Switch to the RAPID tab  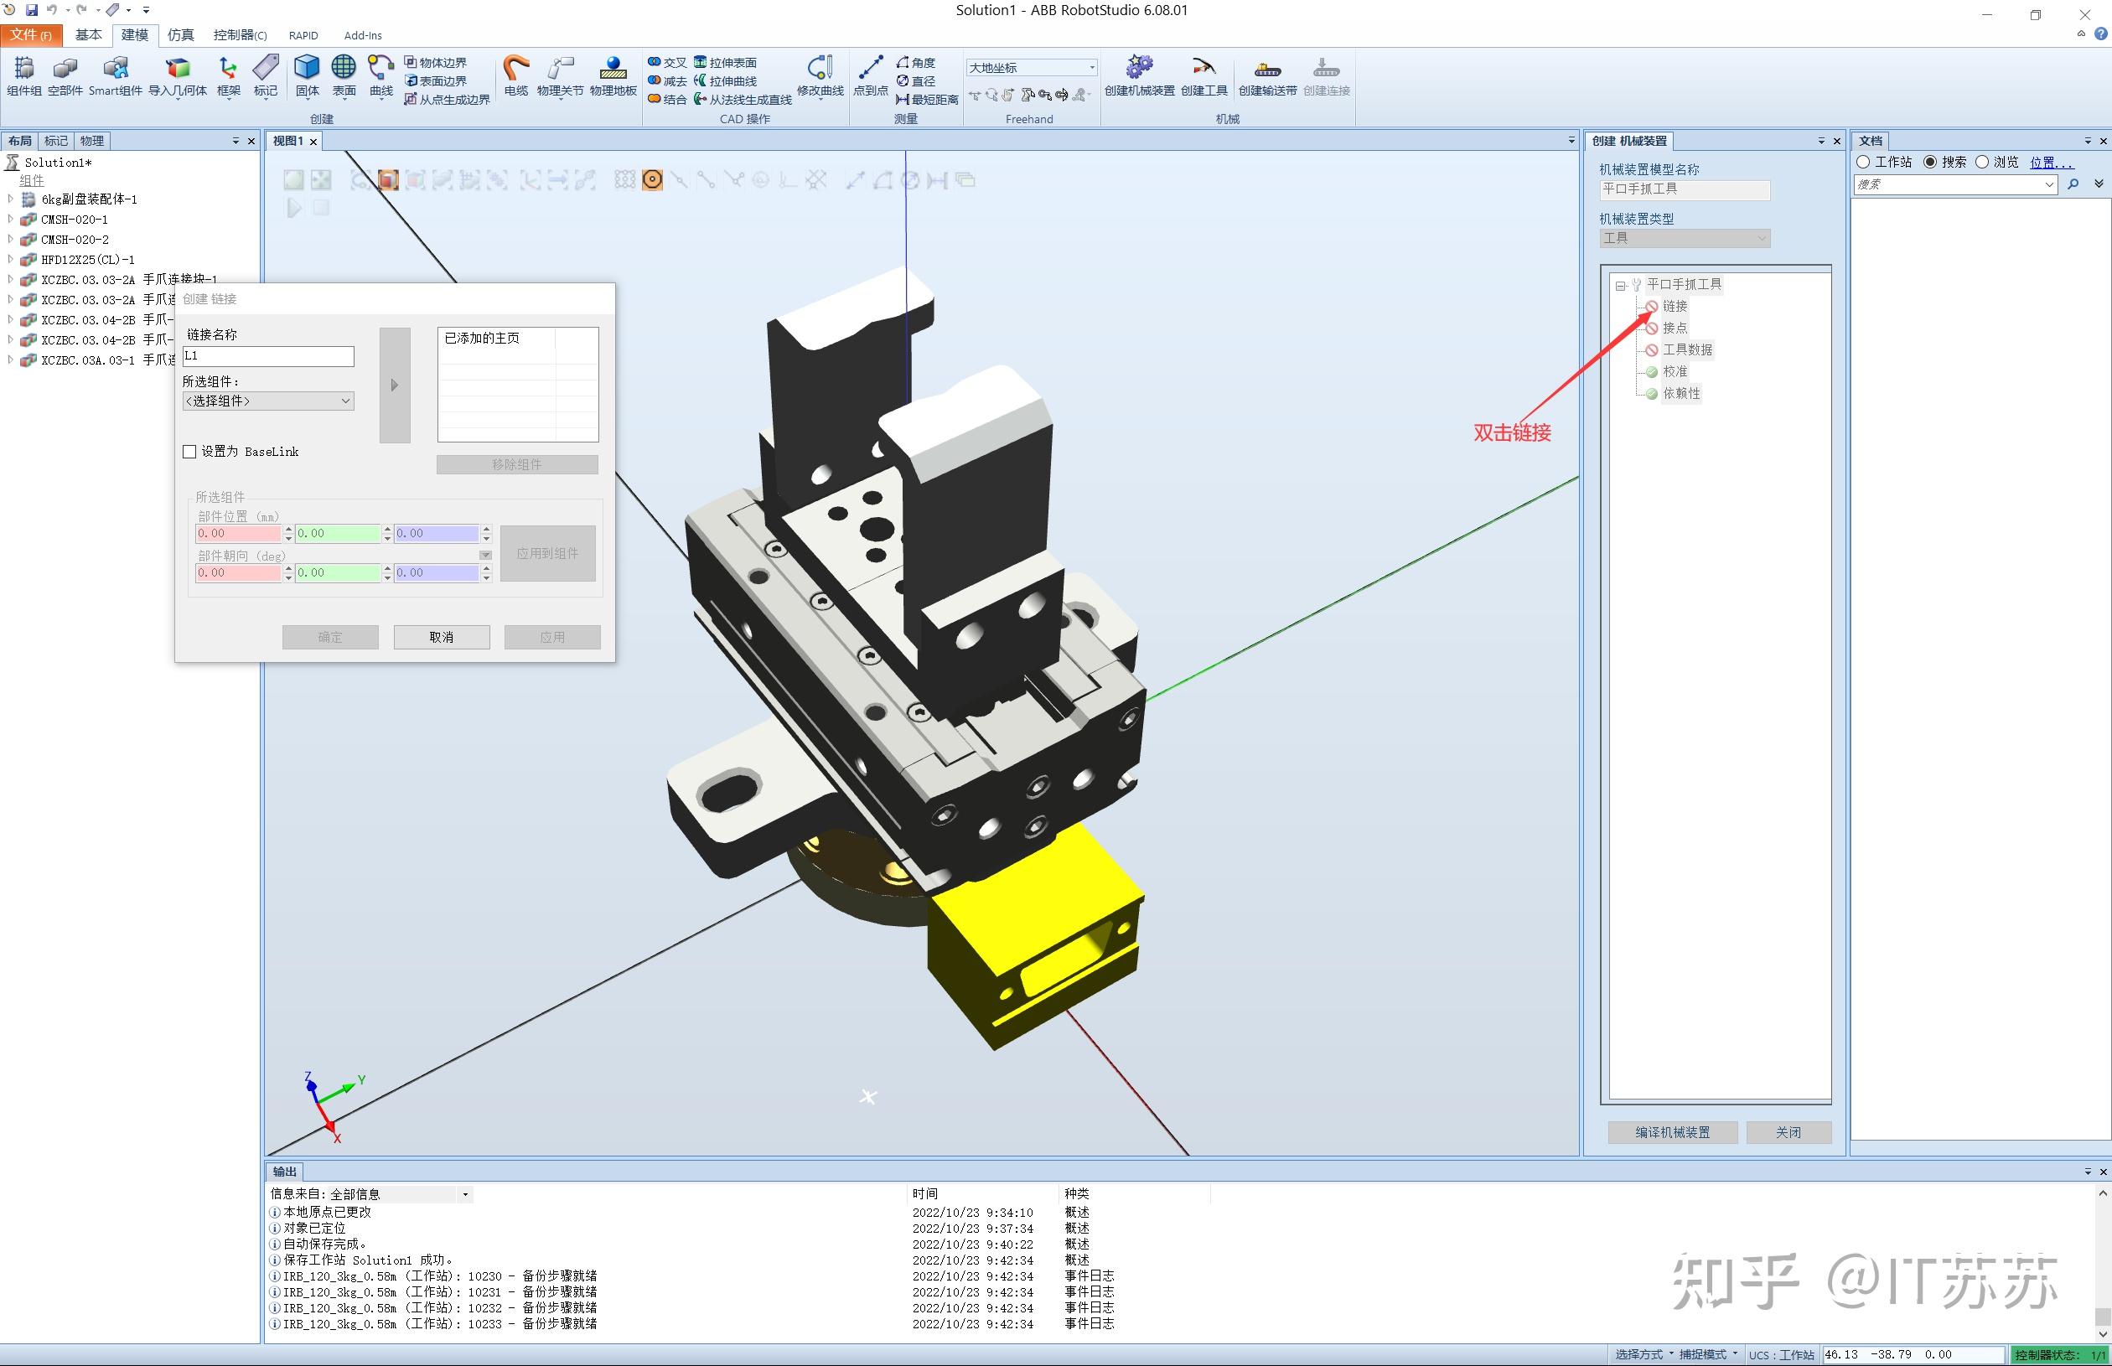[x=303, y=35]
